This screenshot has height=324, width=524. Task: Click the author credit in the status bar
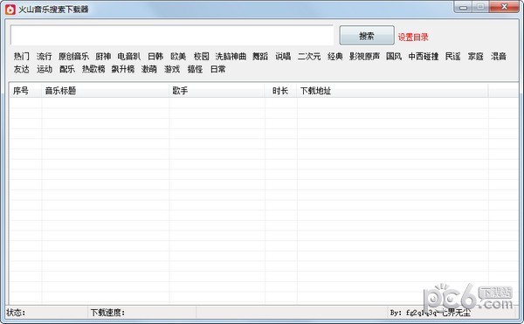430,313
